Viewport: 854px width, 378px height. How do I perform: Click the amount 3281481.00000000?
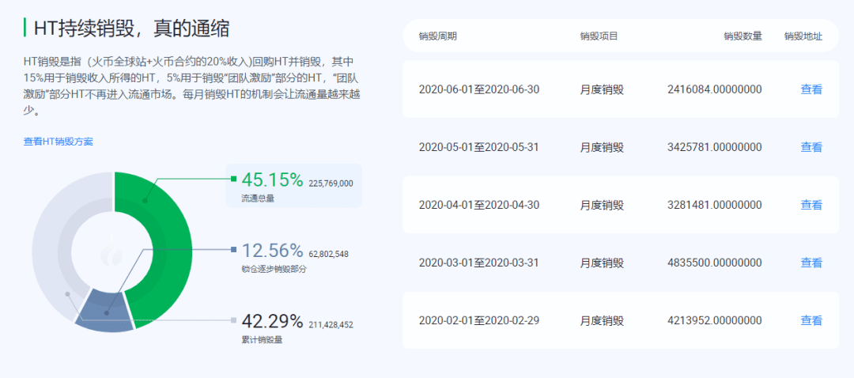(x=715, y=205)
